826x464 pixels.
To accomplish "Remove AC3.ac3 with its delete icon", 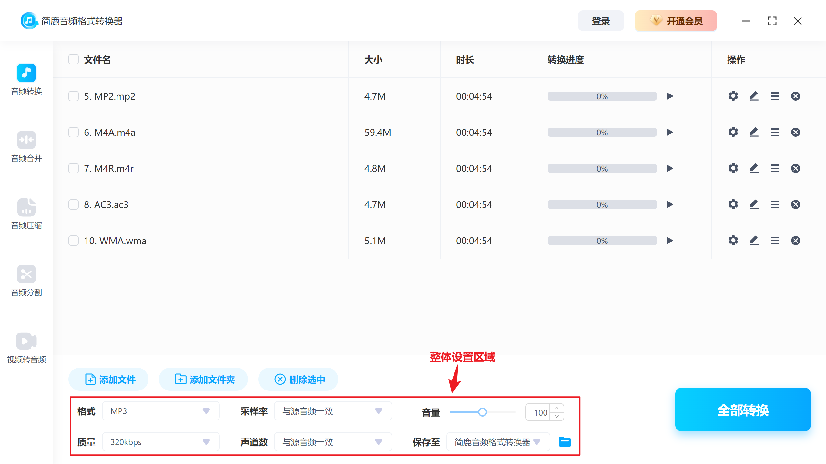I will (x=796, y=204).
